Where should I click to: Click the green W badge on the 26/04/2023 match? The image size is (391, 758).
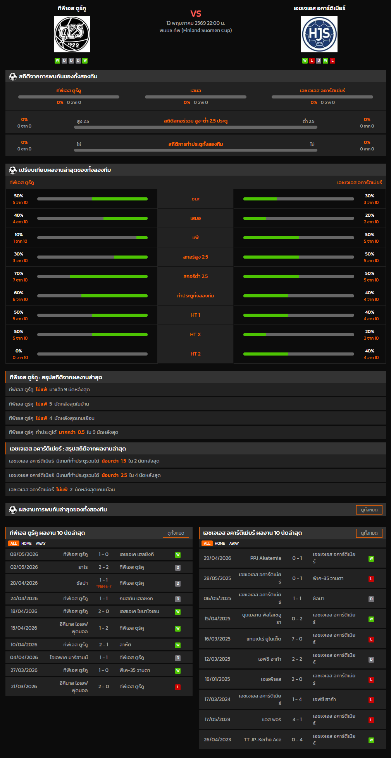[x=371, y=740]
